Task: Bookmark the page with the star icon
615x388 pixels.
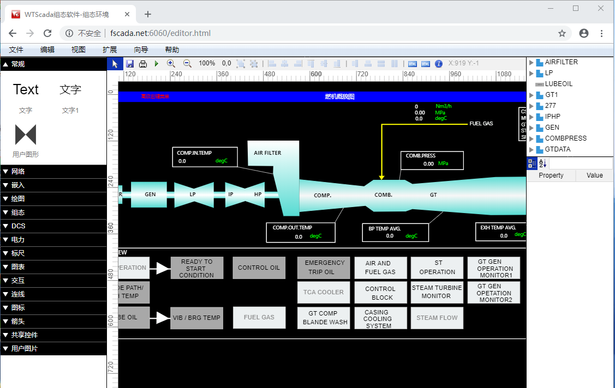Action: pyautogui.click(x=562, y=33)
